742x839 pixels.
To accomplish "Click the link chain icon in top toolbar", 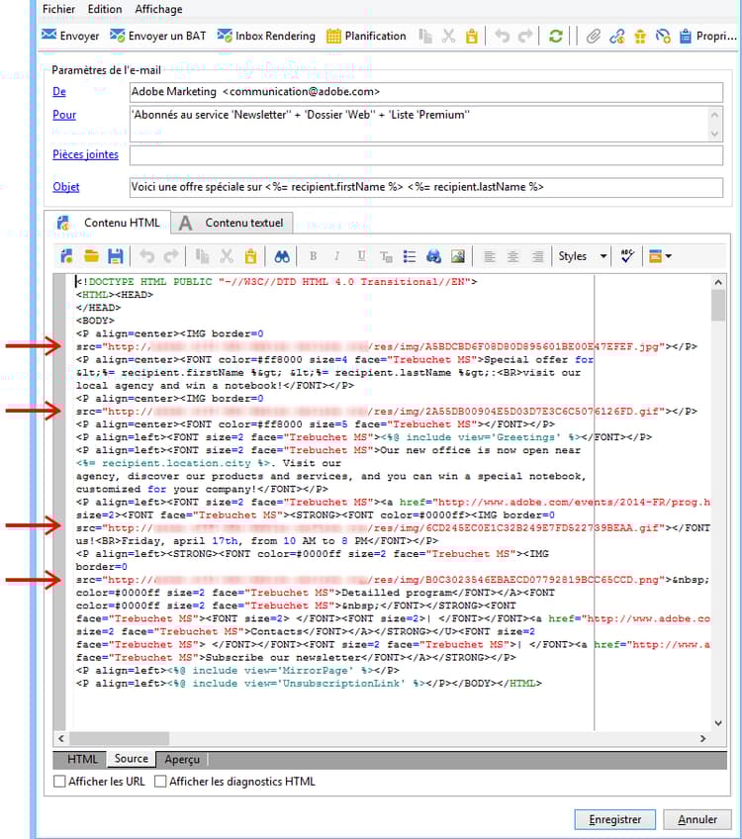I will pyautogui.click(x=616, y=36).
